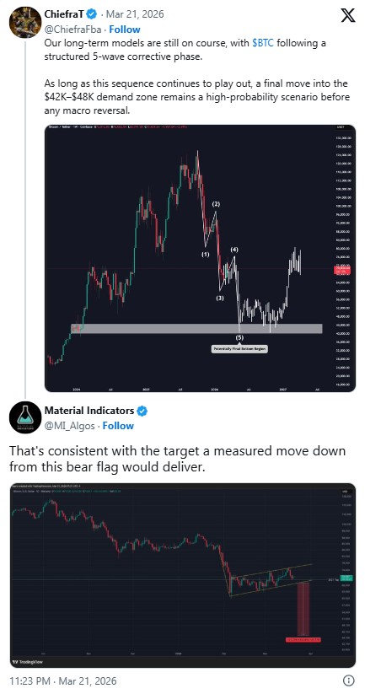
Task: Open ChiefraT profile avatar
Action: click(x=25, y=22)
